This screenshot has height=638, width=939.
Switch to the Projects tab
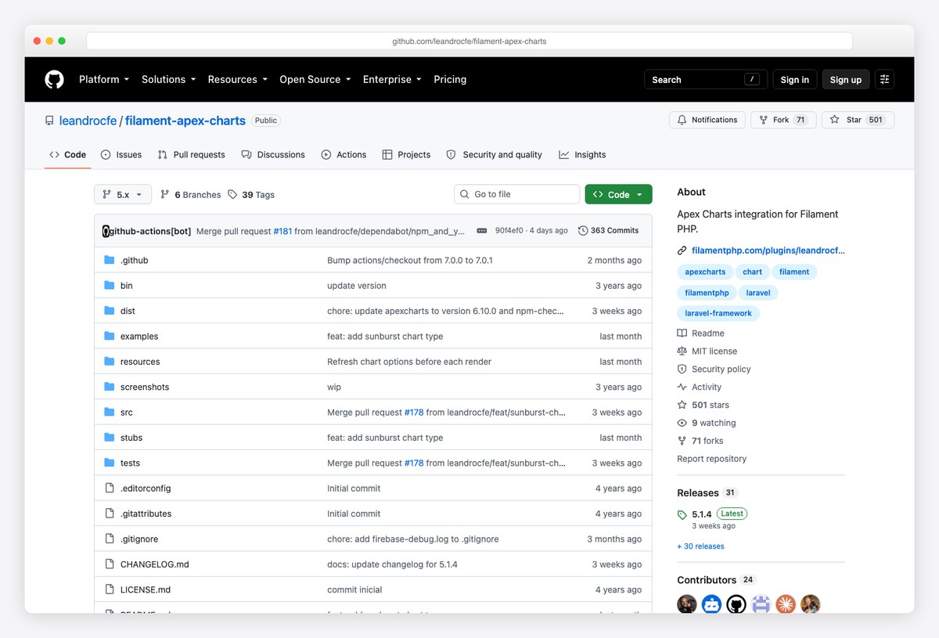406,155
